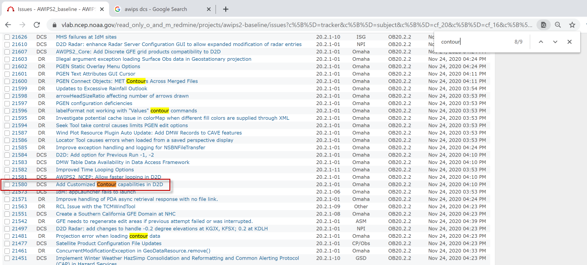Click 'GSD' cell in row 21451
Viewport: 587px width, 265px height.
(x=361, y=258)
